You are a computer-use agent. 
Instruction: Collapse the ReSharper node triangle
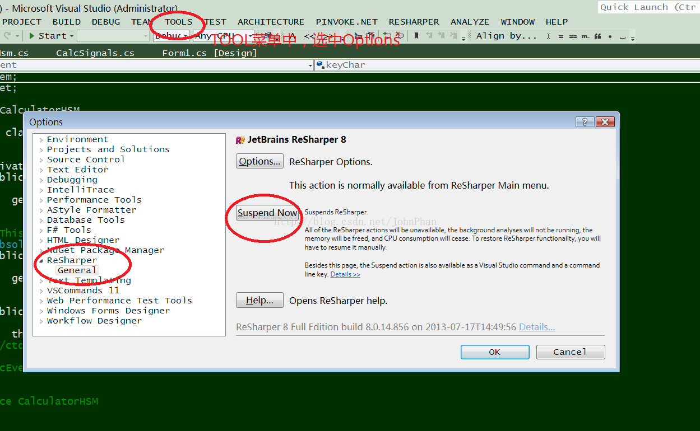click(x=41, y=261)
